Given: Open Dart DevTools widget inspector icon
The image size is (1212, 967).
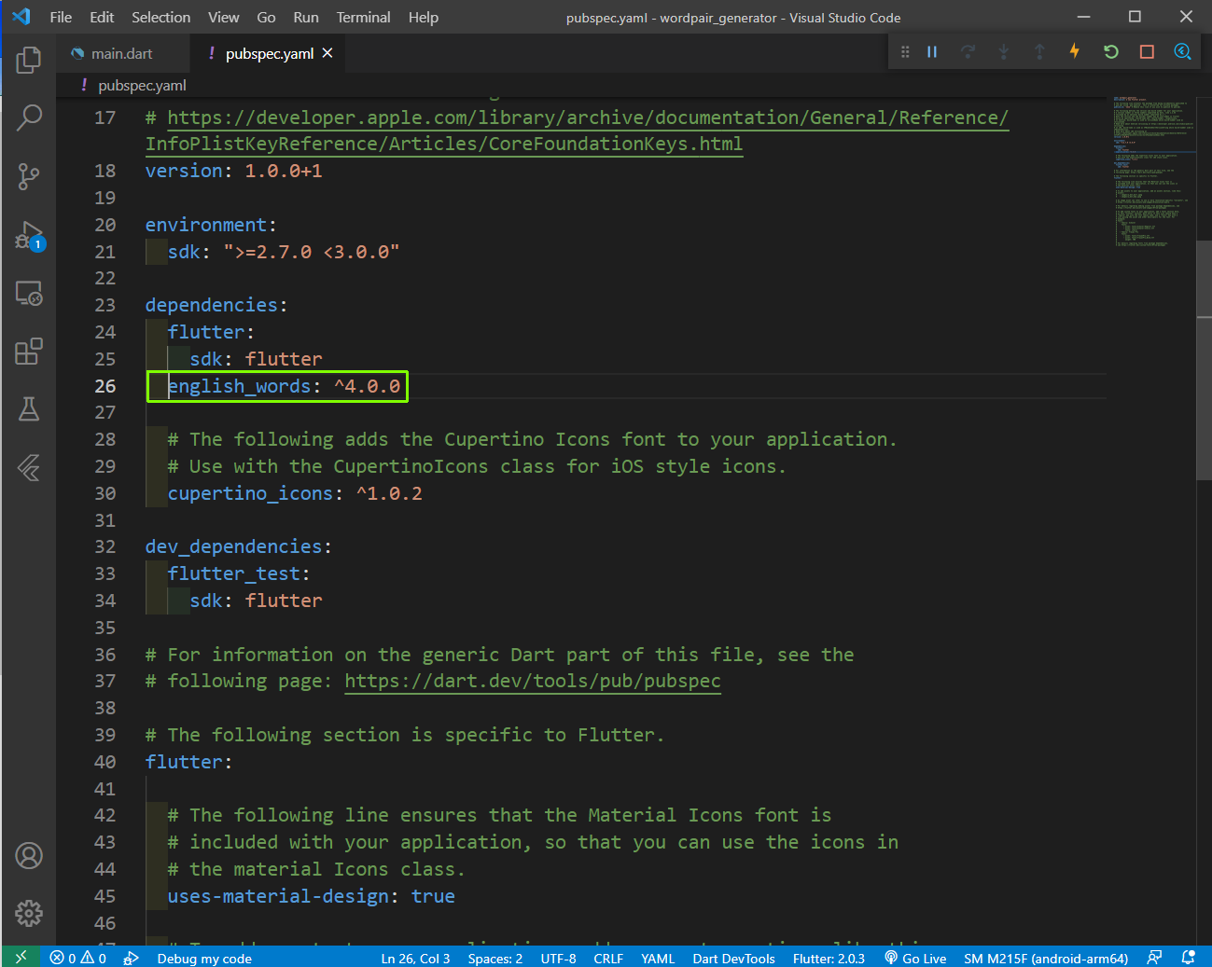Looking at the screenshot, I should tap(1182, 52).
